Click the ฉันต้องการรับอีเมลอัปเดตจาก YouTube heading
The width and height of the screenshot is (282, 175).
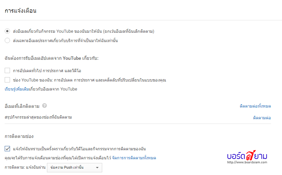pyautogui.click(x=52, y=58)
